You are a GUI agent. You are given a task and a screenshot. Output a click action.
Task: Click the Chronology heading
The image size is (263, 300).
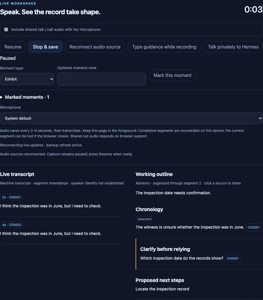tap(149, 209)
